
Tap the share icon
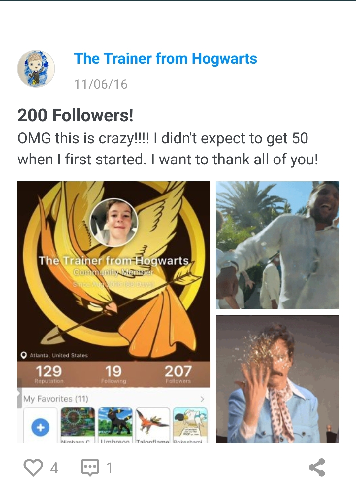coord(317,467)
